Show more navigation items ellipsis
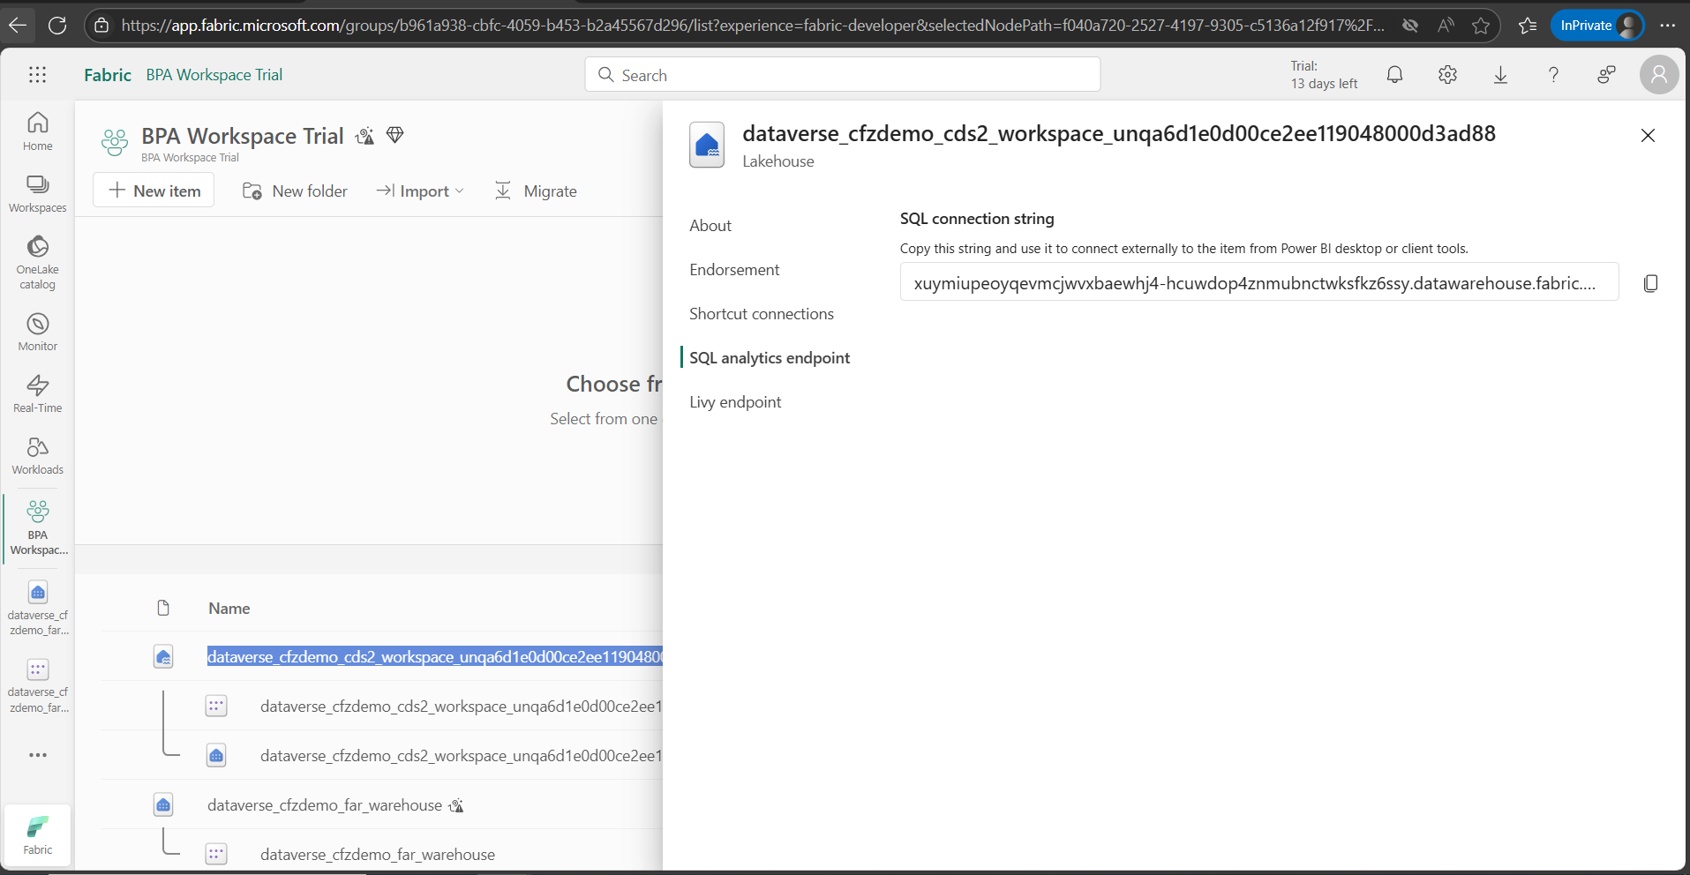This screenshot has width=1690, height=875. 38,755
